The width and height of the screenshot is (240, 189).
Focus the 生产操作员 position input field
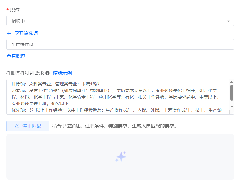pyautogui.click(x=120, y=44)
